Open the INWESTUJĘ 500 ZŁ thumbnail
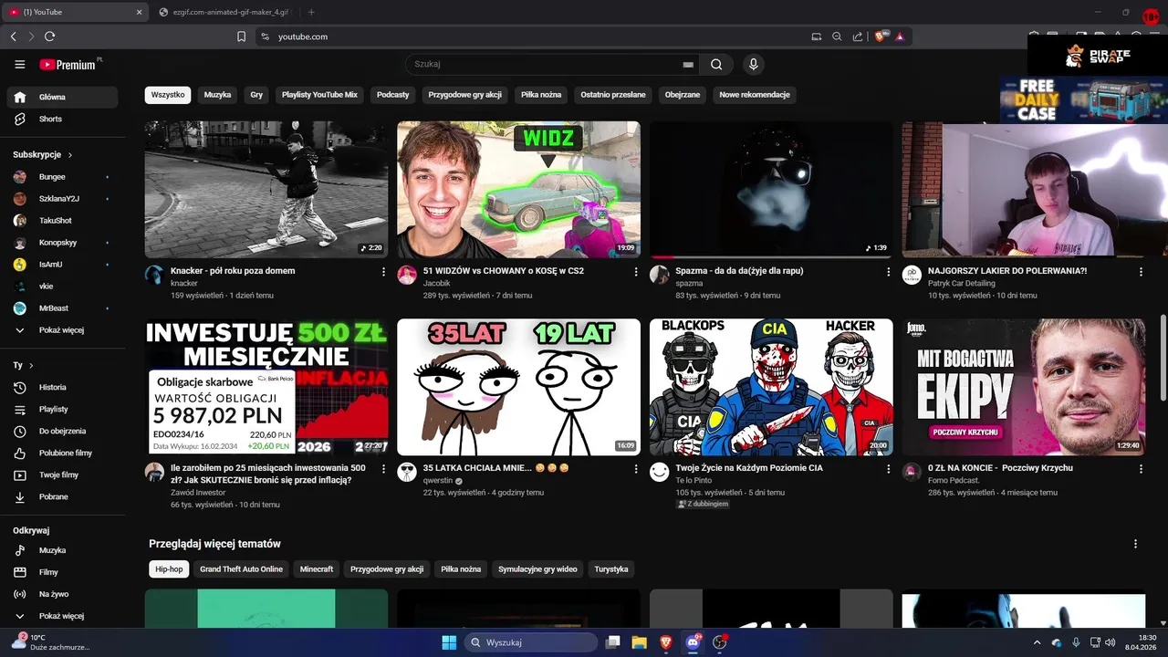 pyautogui.click(x=266, y=387)
